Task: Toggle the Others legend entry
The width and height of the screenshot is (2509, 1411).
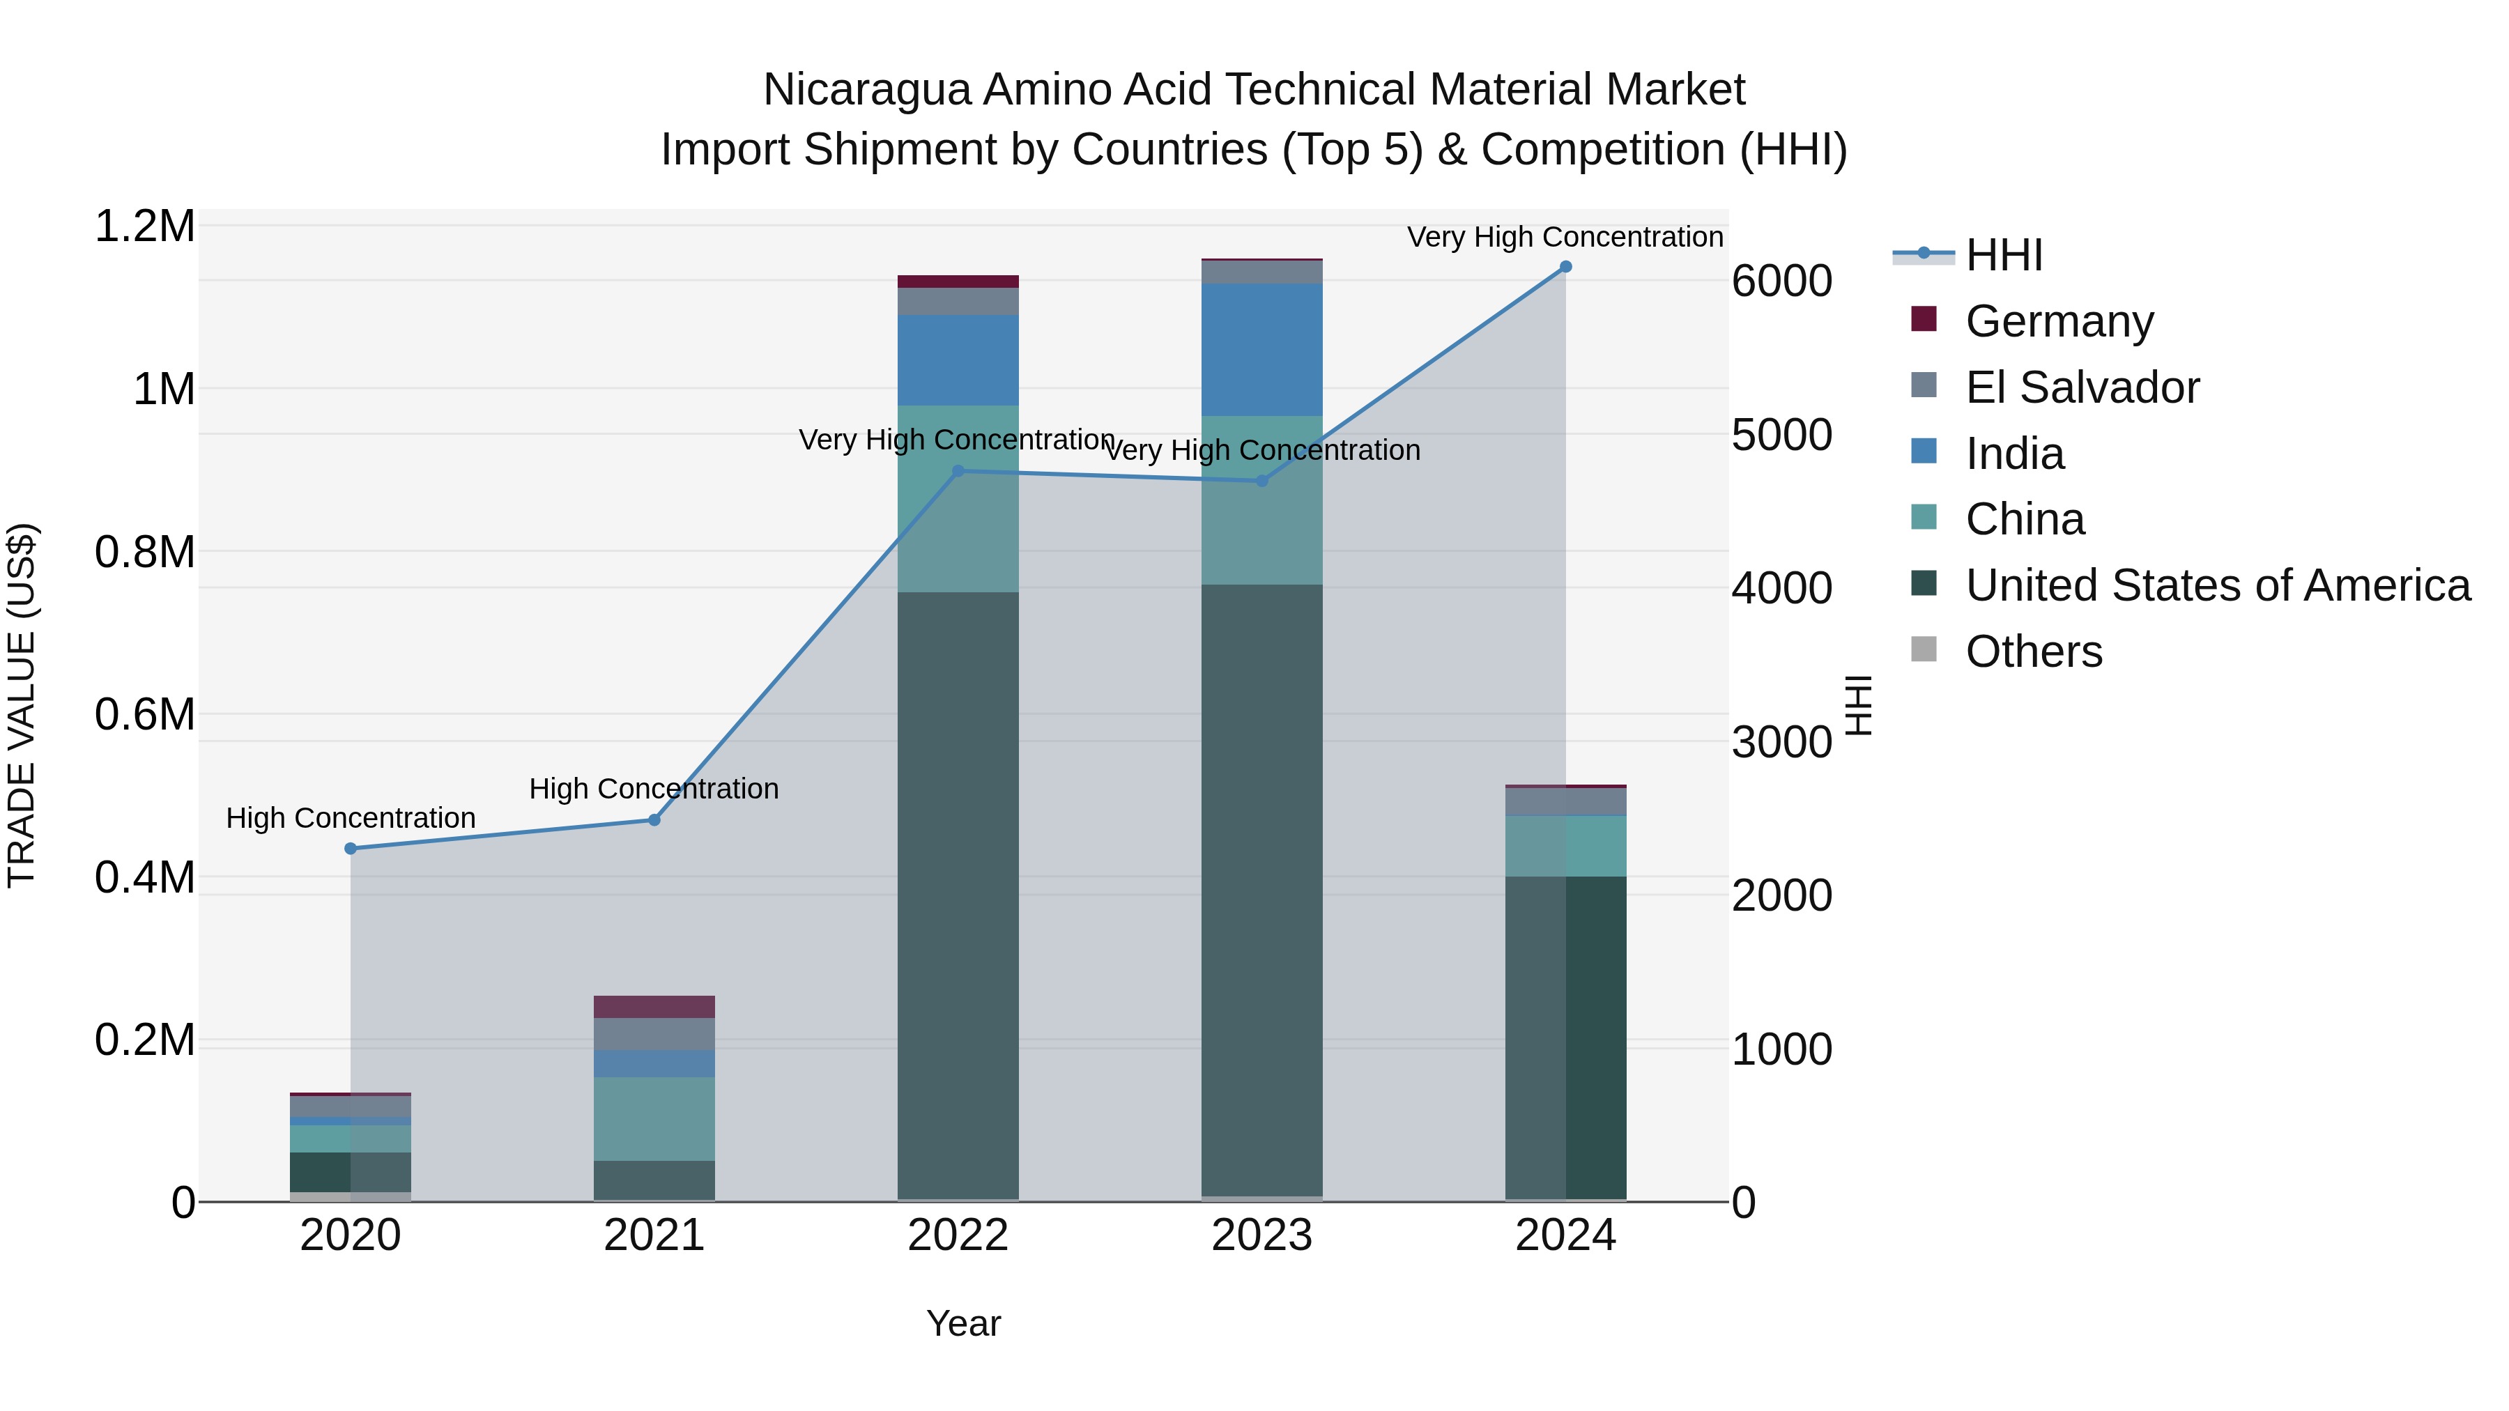Action: [x=2007, y=651]
